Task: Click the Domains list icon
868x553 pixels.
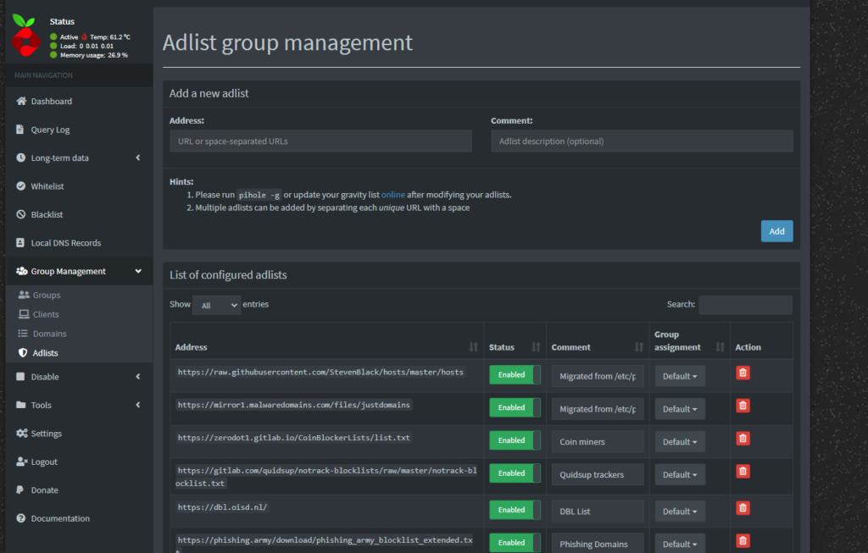Action: [x=23, y=334]
